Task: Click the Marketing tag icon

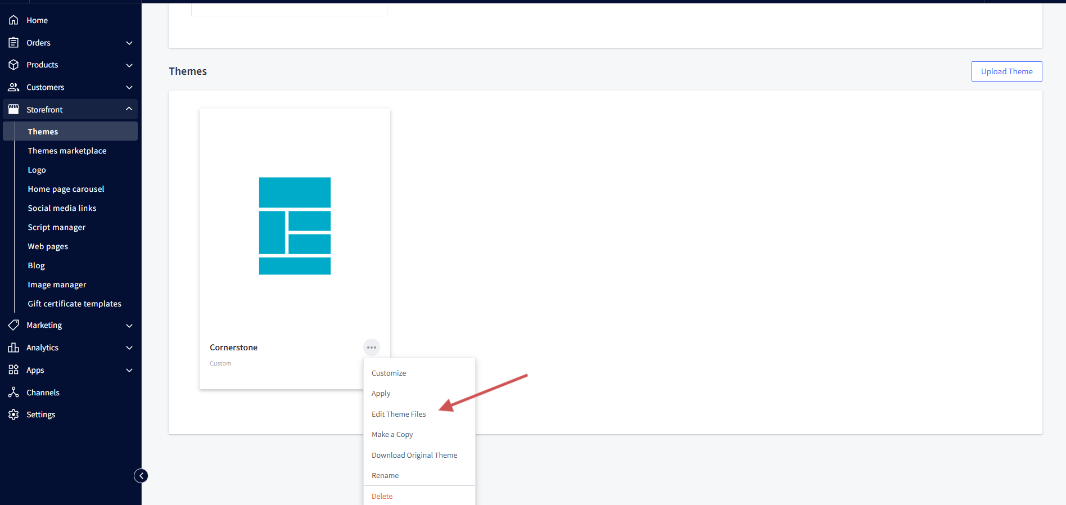Action: coord(13,325)
